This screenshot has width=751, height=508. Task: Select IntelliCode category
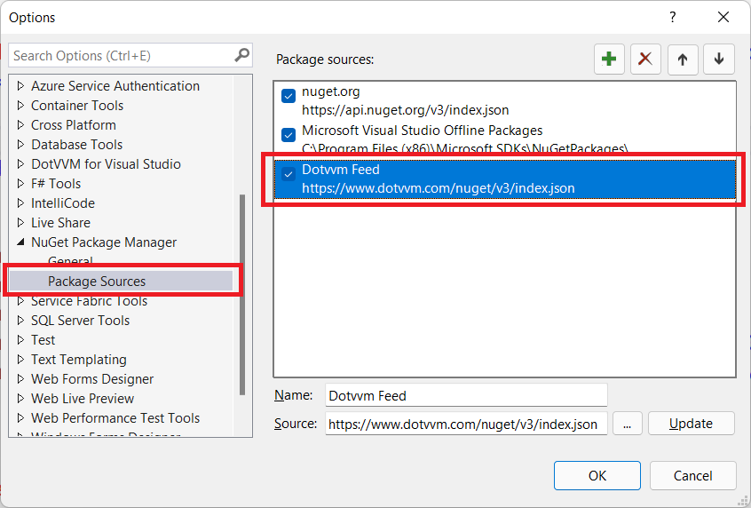pos(63,203)
